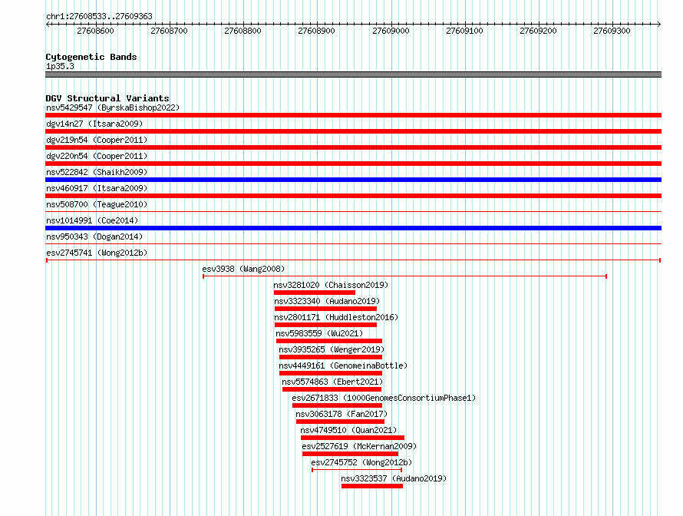This screenshot has width=683, height=516.
Task: Click the blue bar under nsv522842
Action: point(353,180)
